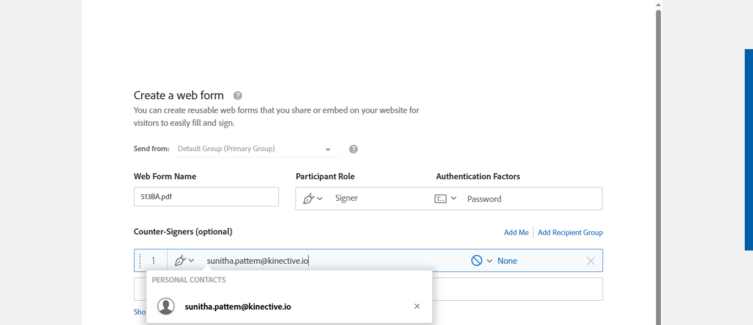Click the Web Form Name text field
The height and width of the screenshot is (325, 753).
tap(206, 197)
